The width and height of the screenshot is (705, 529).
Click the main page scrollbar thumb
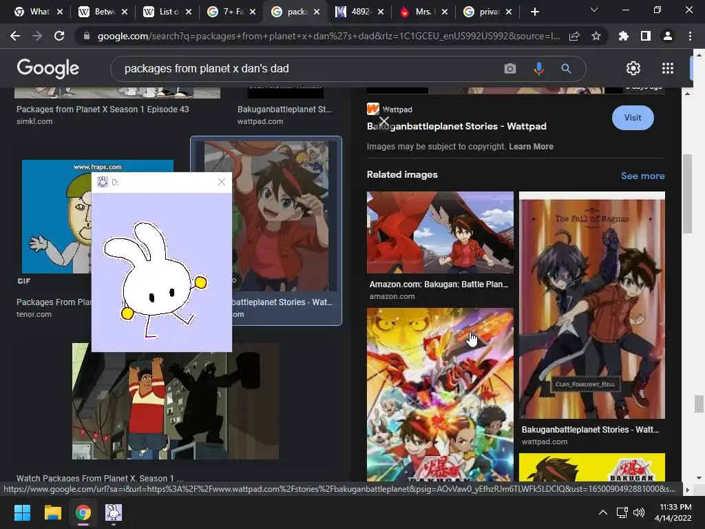tap(698, 404)
